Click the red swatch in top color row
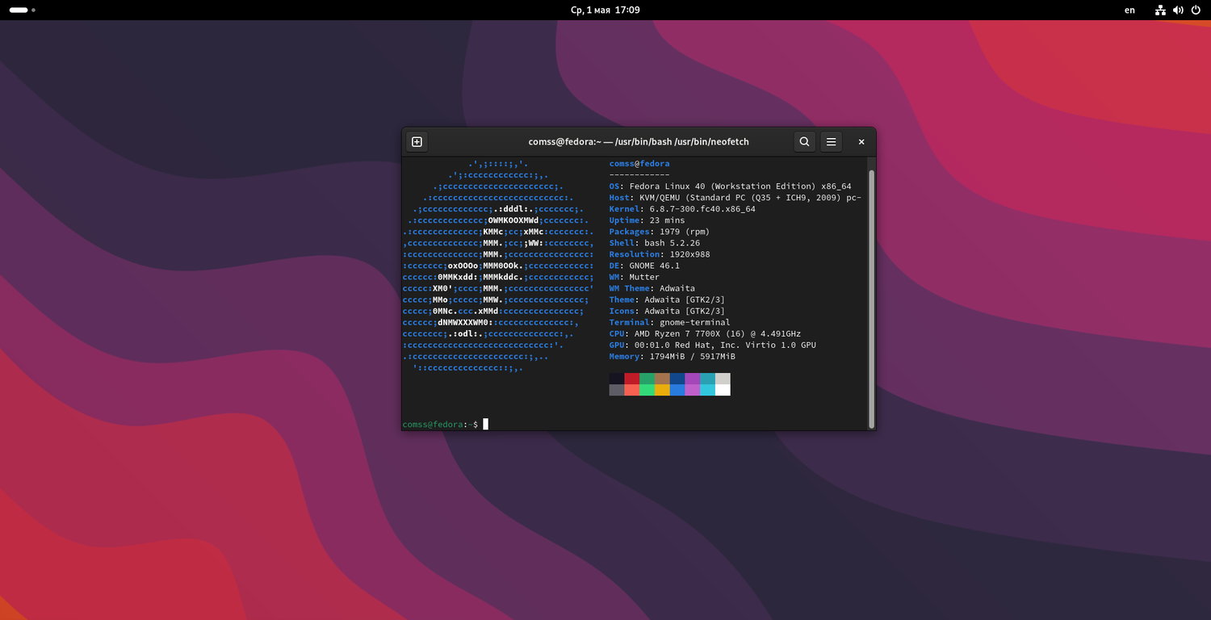1211x620 pixels. tap(631, 379)
